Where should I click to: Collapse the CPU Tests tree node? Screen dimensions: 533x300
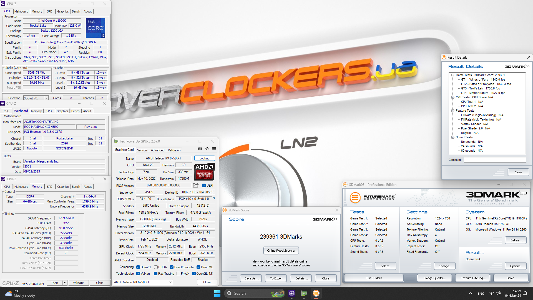pos(453,97)
